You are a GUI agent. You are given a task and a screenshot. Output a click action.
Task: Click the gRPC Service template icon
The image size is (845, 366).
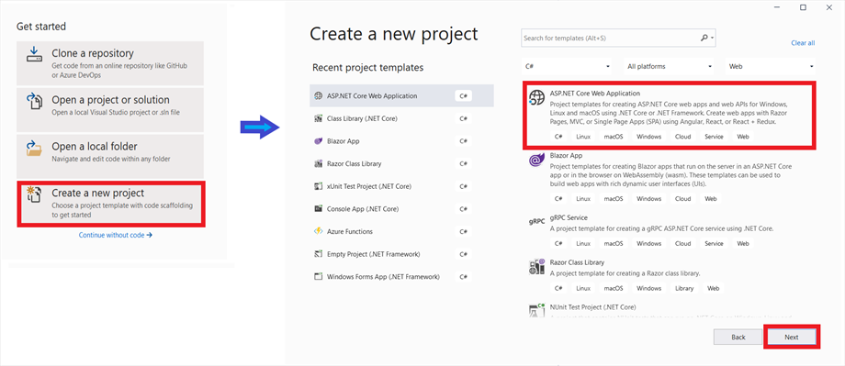[x=536, y=222]
